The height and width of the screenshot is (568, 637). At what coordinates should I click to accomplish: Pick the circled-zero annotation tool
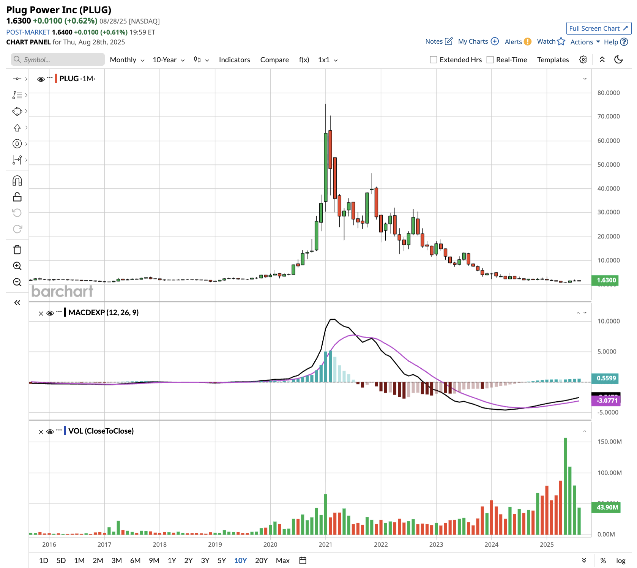coord(17,144)
